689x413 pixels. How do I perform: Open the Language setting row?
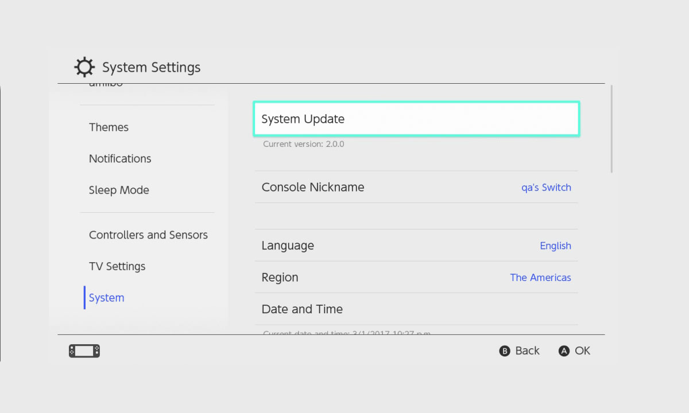click(288, 246)
